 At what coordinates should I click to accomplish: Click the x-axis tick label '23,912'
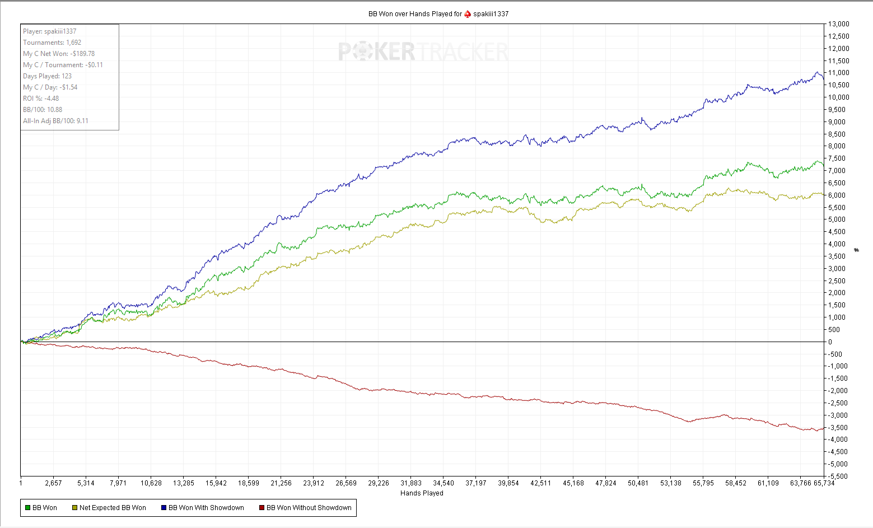[x=314, y=483]
